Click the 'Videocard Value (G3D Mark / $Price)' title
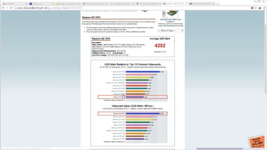This screenshot has width=267, height=150. [133, 106]
